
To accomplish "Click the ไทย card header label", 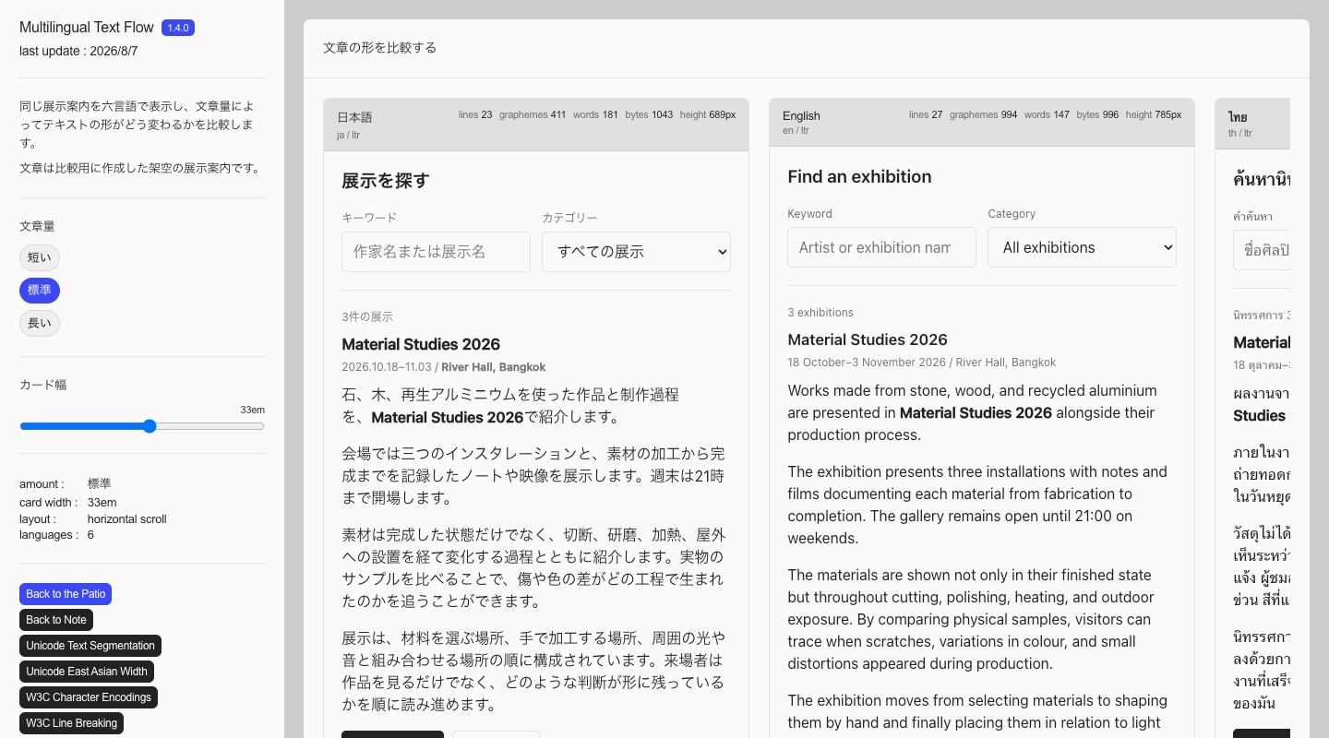I will click(1238, 117).
